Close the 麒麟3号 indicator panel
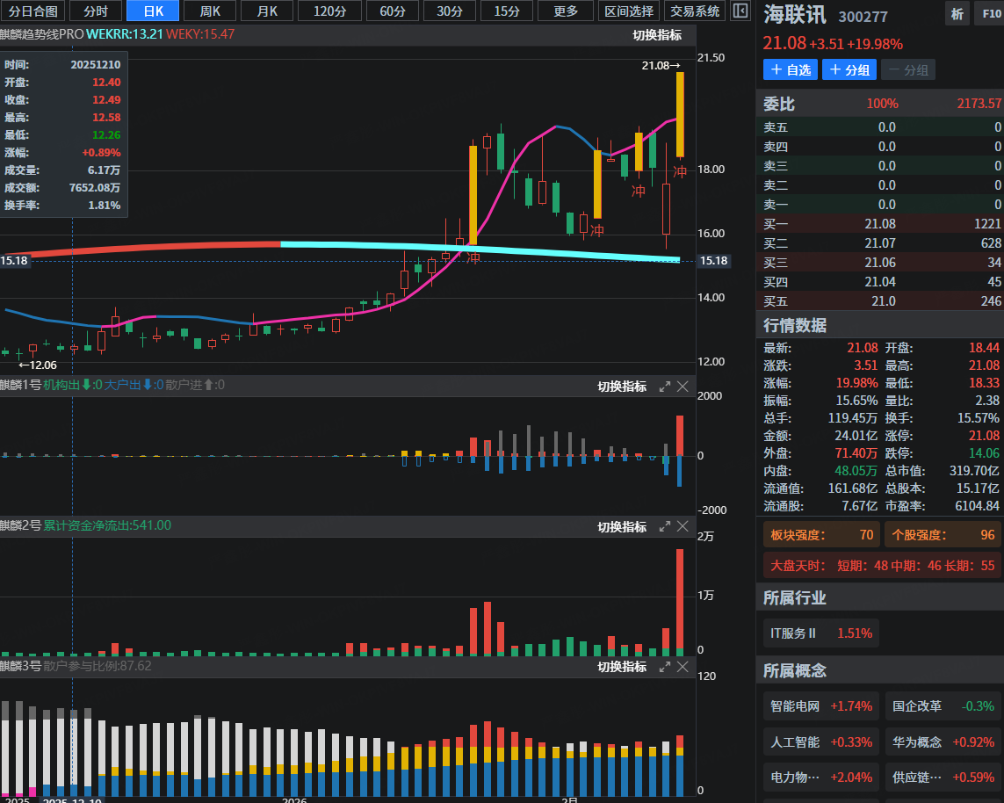This screenshot has height=803, width=1004. (x=683, y=667)
